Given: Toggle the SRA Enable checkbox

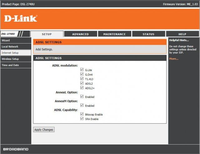Looking at the screenshot, I should pos(82,119).
